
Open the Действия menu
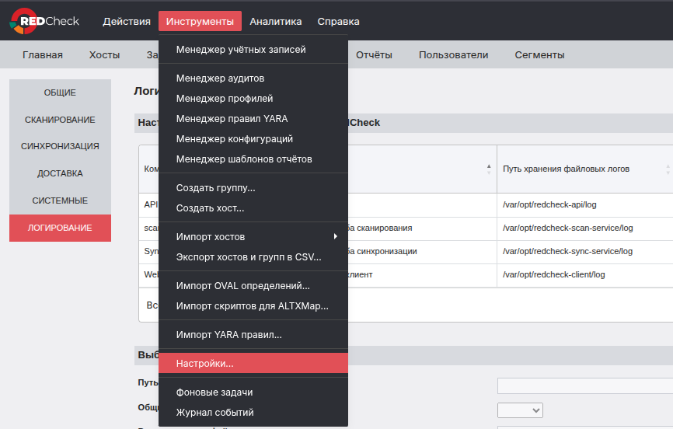click(x=127, y=22)
